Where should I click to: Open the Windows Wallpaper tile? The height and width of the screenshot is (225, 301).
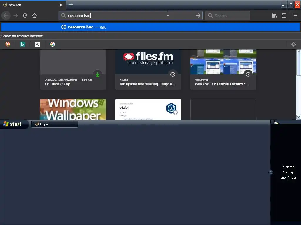coord(73,109)
